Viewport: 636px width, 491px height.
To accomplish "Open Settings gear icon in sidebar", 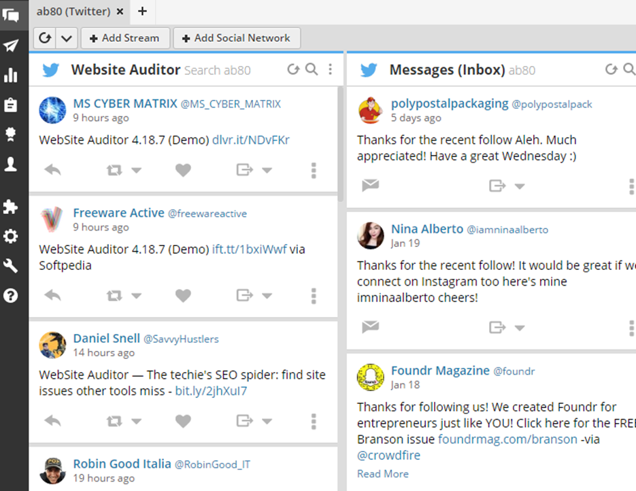I will [x=11, y=237].
